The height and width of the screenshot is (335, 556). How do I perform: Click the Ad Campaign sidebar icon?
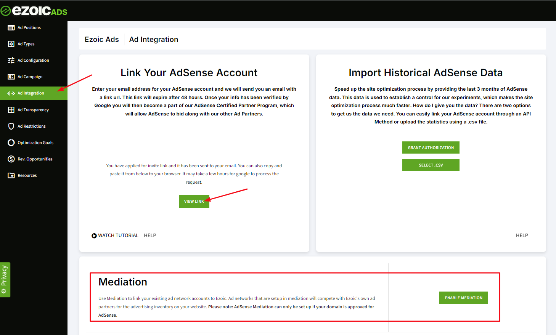click(x=11, y=77)
